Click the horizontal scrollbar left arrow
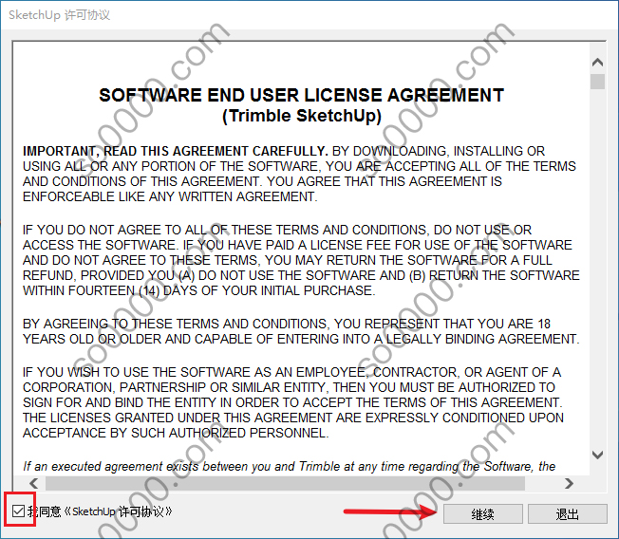Viewport: 619px width, 539px height. 34,483
